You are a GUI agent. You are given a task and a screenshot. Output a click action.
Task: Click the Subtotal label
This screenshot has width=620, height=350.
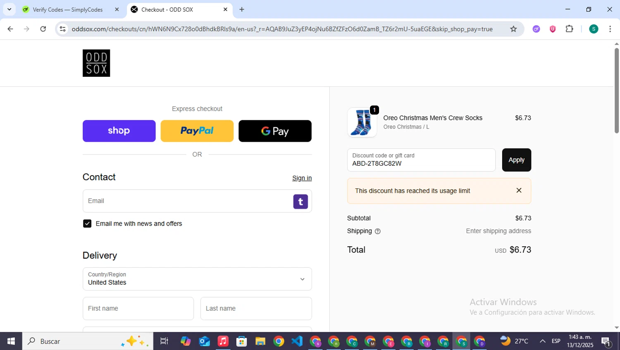(x=359, y=218)
